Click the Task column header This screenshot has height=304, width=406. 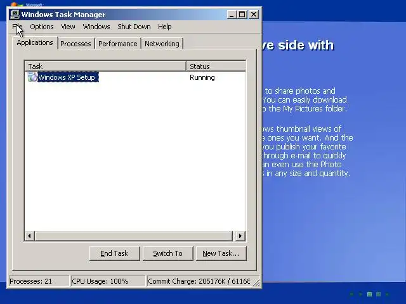(x=105, y=66)
